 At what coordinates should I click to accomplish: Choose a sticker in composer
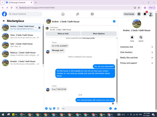point(54,109)
